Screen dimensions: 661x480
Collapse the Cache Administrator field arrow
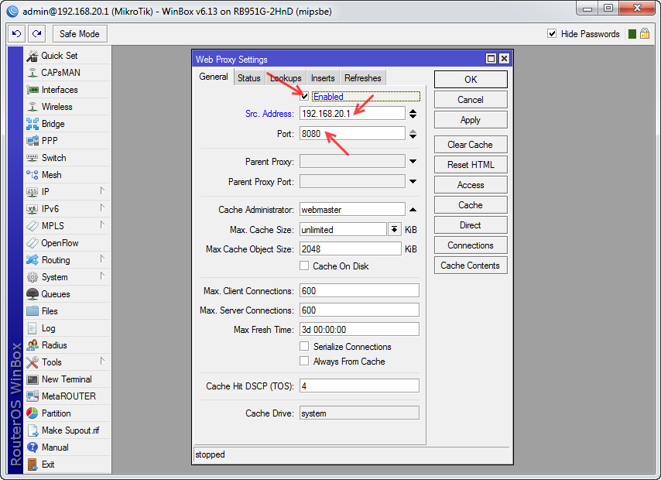point(413,210)
